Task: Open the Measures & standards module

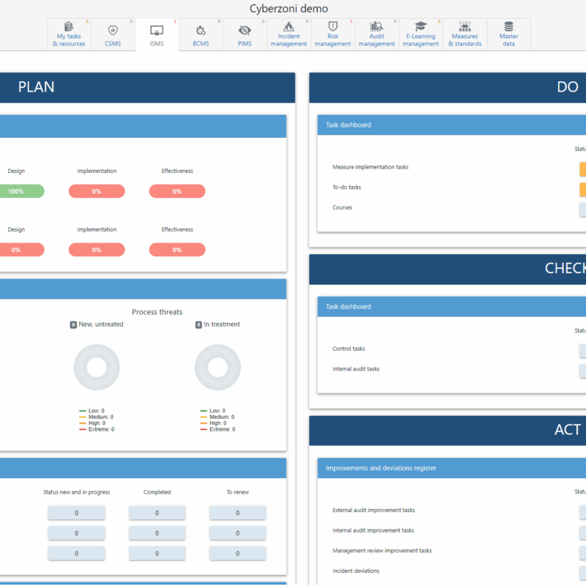Action: tap(464, 34)
